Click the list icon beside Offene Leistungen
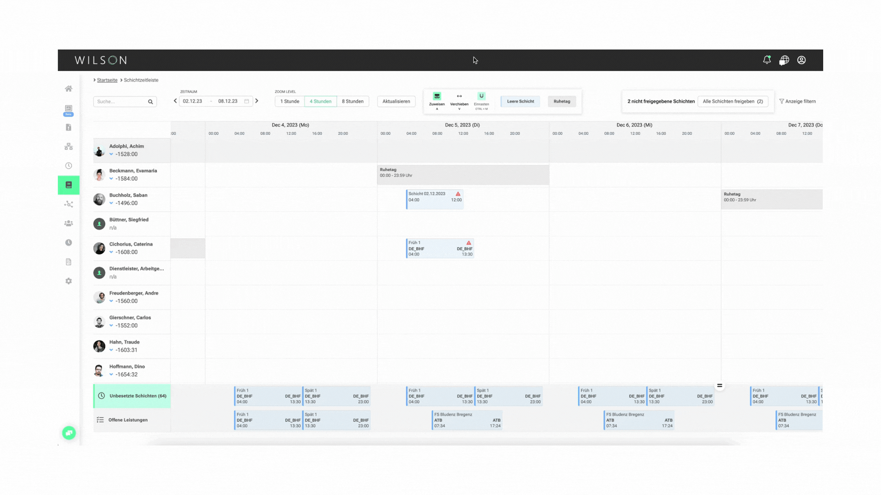 [x=100, y=420]
